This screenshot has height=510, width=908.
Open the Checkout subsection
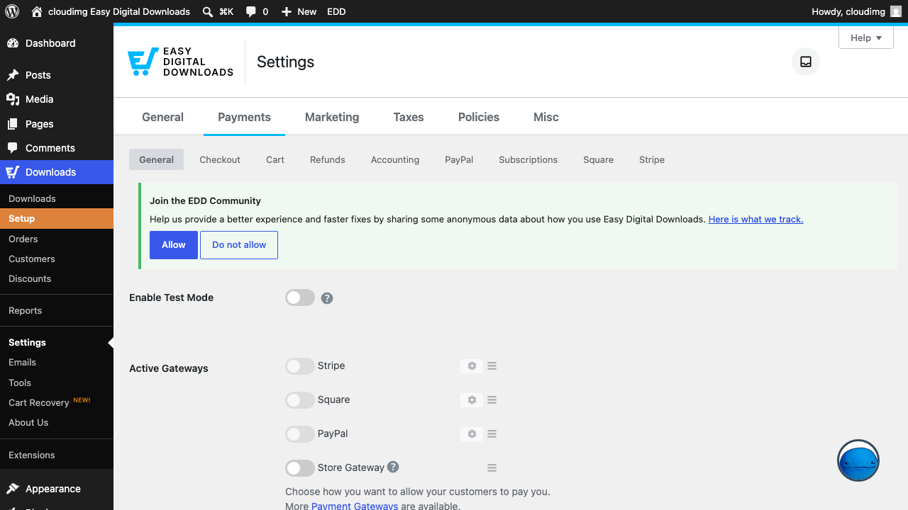tap(220, 159)
